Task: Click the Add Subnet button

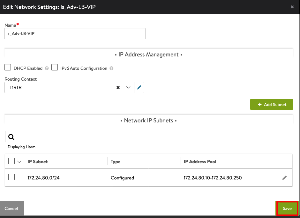Action: click(272, 104)
